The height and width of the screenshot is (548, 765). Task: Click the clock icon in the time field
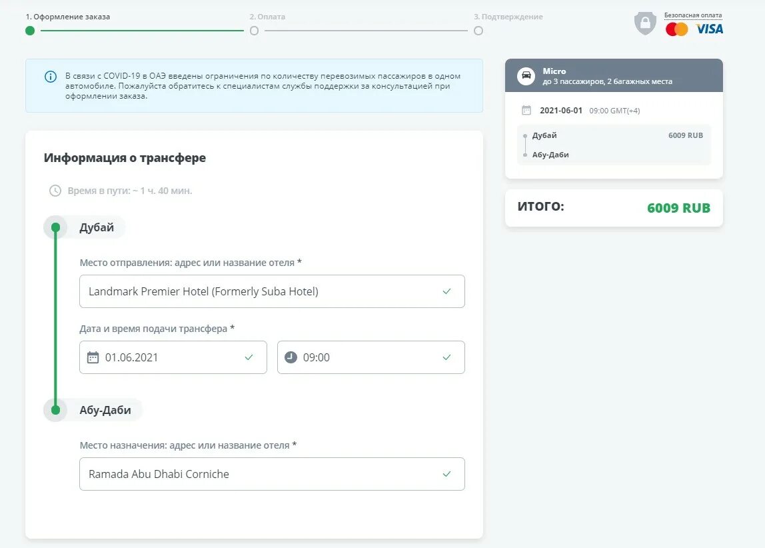[x=291, y=357]
